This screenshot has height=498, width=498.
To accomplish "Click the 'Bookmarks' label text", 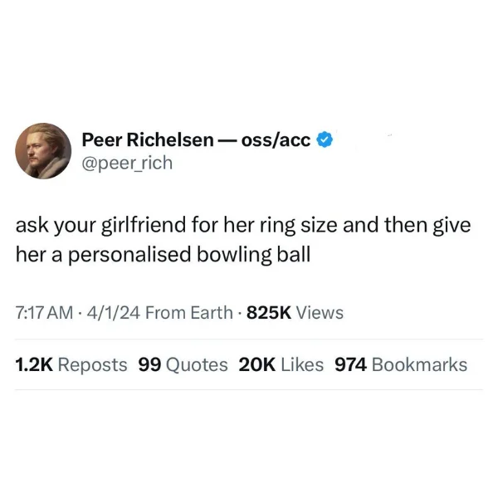I will tap(419, 364).
